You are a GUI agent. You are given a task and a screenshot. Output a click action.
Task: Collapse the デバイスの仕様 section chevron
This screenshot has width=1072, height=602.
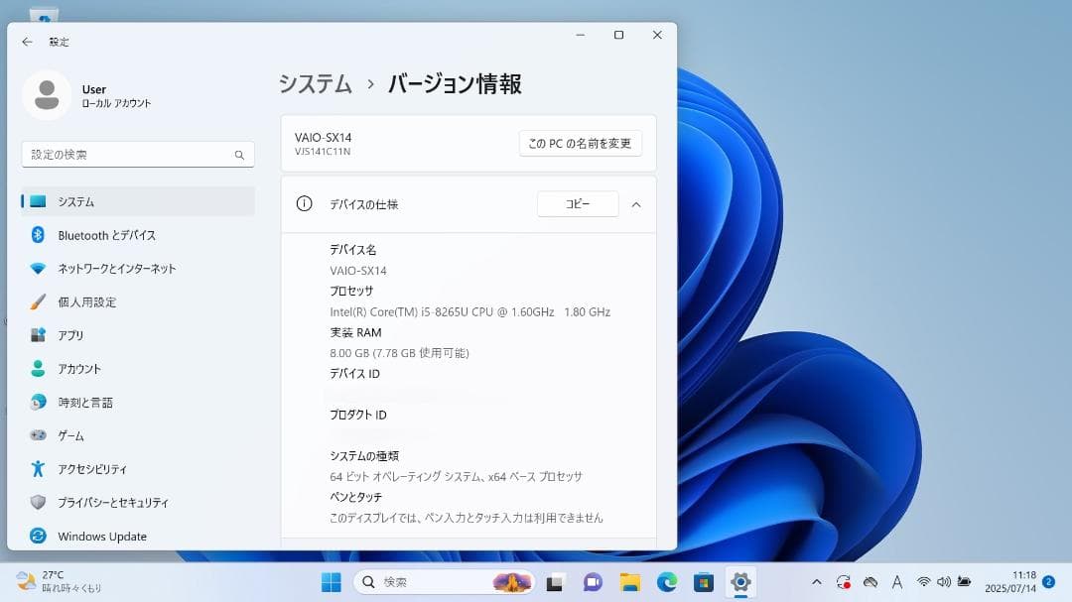tap(636, 204)
